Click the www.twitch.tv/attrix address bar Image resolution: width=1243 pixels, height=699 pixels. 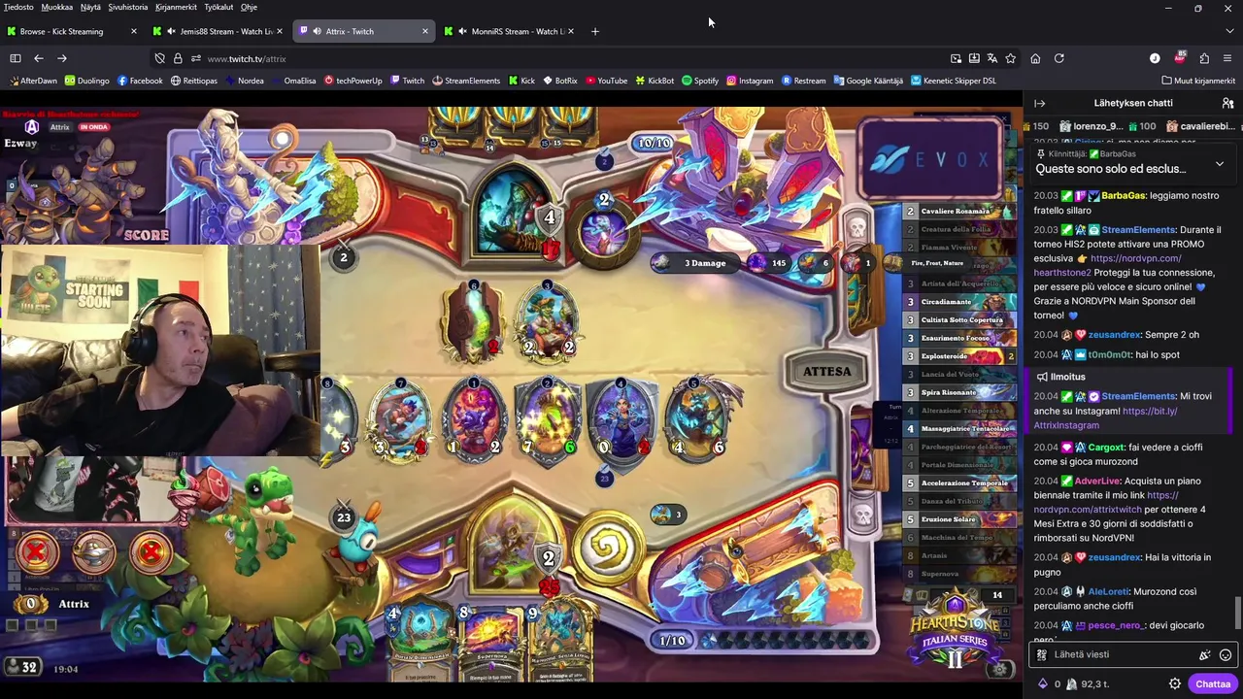pyautogui.click(x=573, y=58)
